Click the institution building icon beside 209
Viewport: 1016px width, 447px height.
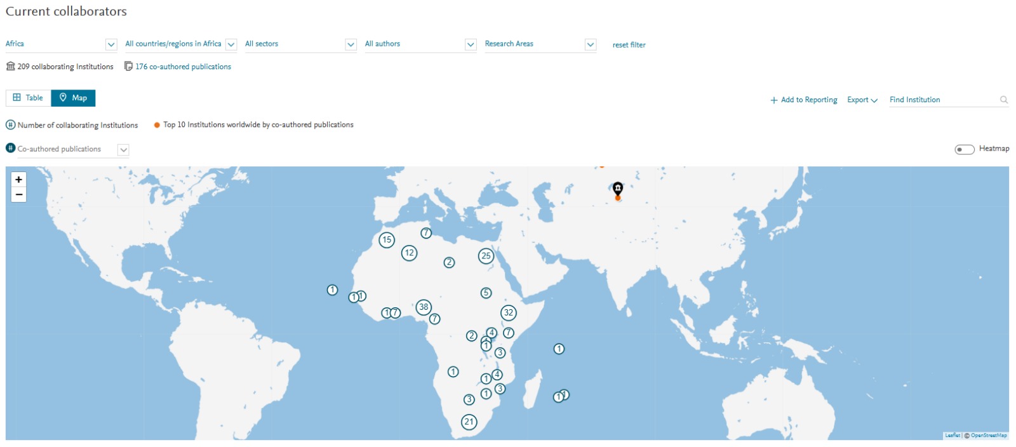click(x=11, y=66)
